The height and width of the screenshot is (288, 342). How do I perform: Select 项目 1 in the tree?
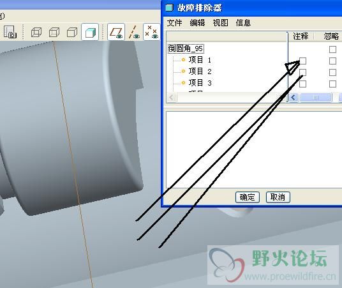pos(200,60)
